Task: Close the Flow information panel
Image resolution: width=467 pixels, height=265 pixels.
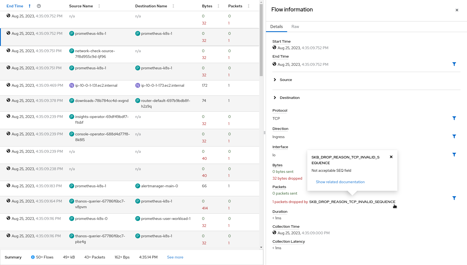Action: click(457, 10)
